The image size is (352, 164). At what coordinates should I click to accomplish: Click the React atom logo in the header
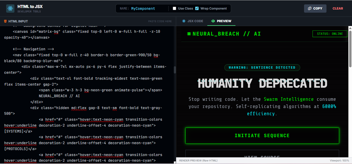(10, 9)
